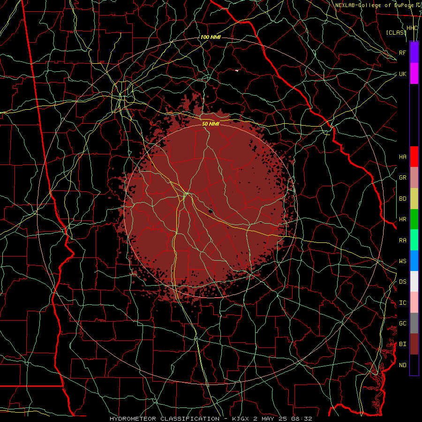Click the RF purple legend swatch
This screenshot has height=422, width=422.
[414, 53]
